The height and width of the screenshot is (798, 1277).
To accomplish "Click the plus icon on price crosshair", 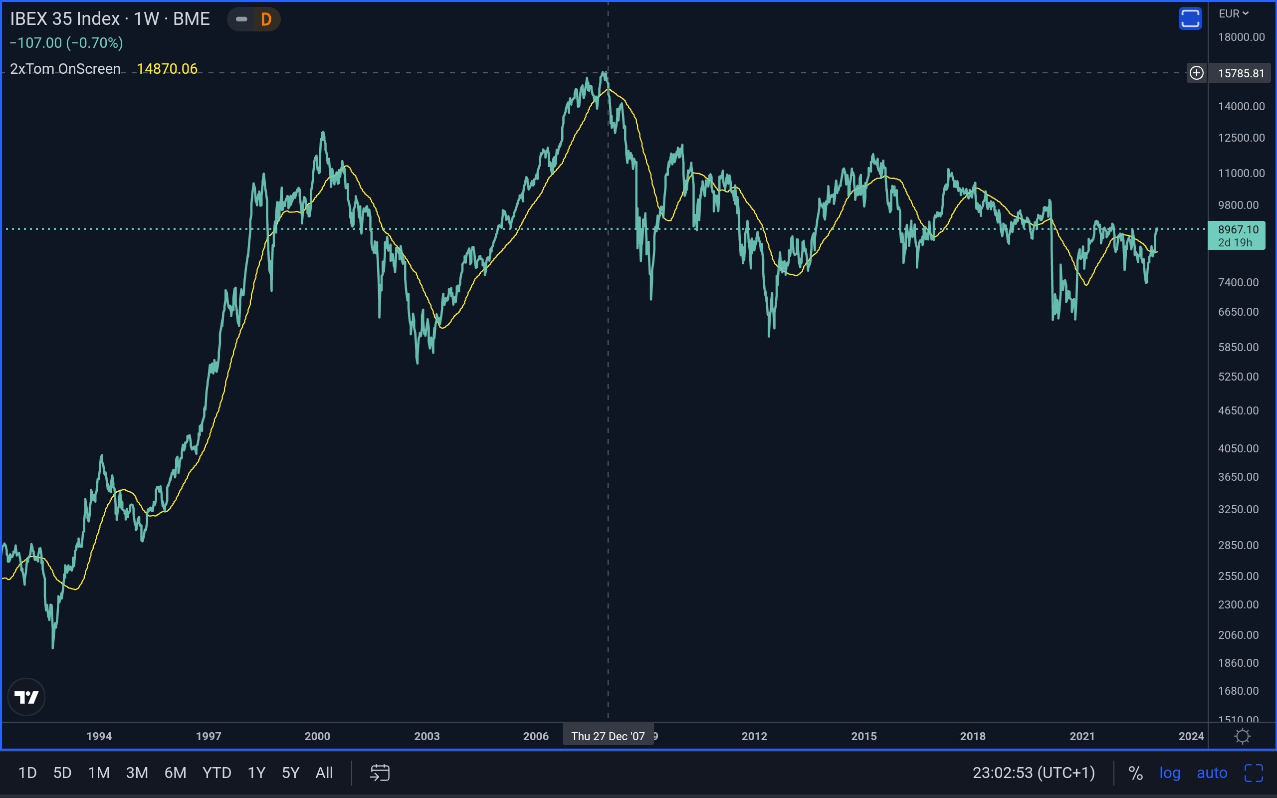I will [x=1196, y=73].
